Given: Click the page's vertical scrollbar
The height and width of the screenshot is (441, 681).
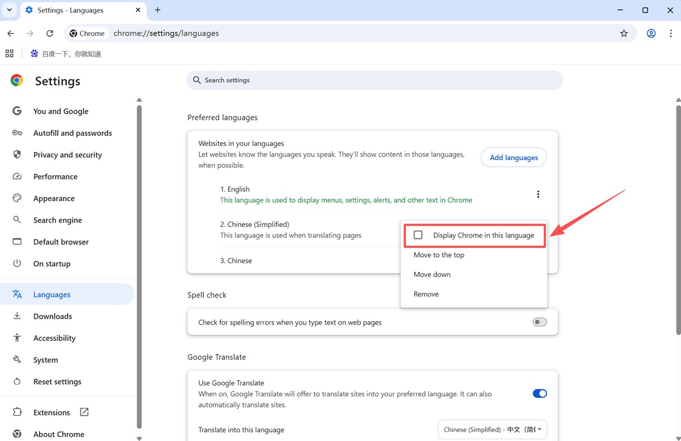Looking at the screenshot, I should pyautogui.click(x=678, y=216).
